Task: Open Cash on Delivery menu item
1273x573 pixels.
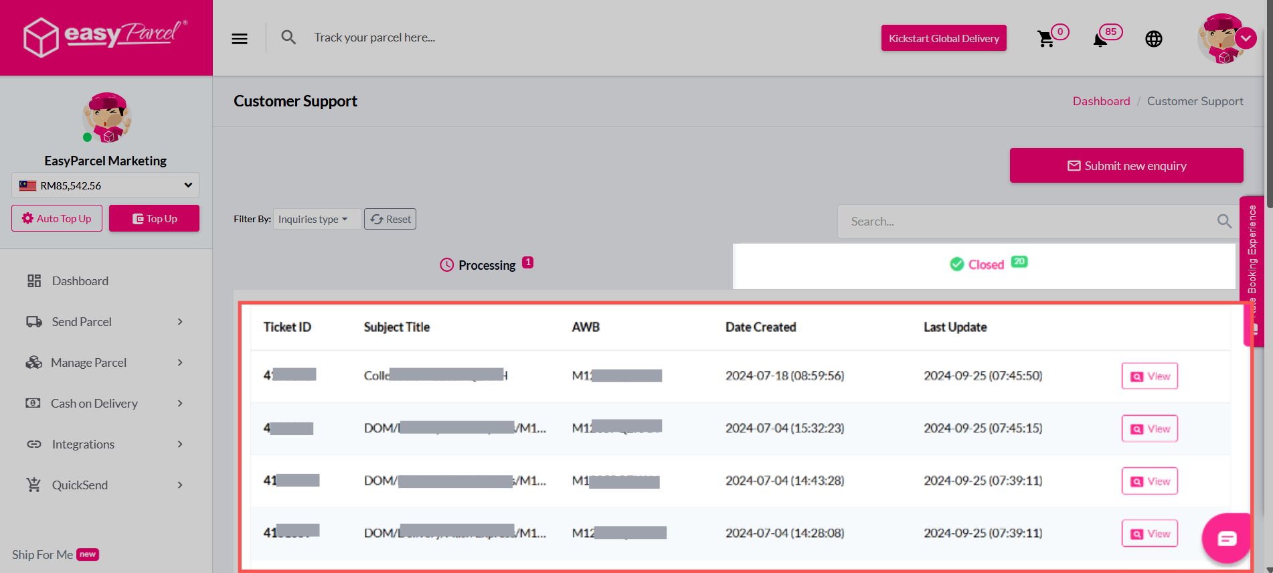Action: coord(94,404)
